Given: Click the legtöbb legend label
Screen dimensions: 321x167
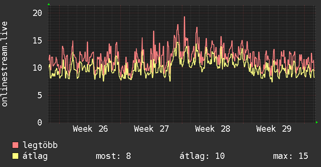Looking at the screenshot, I should 40,145.
